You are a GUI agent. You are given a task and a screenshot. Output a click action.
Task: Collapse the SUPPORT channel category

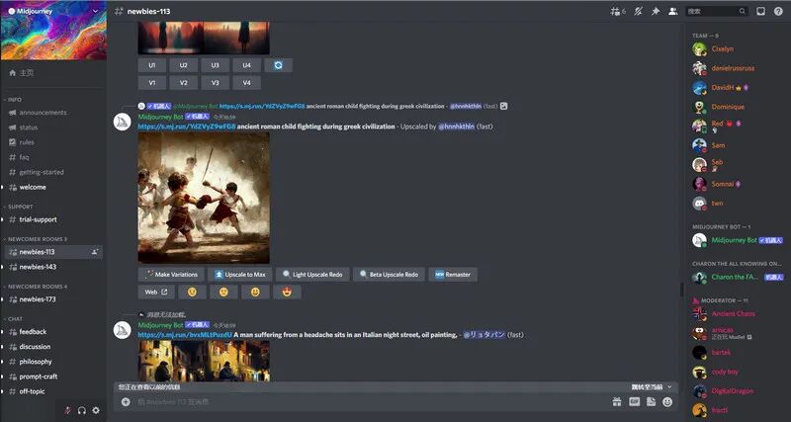coord(18,207)
